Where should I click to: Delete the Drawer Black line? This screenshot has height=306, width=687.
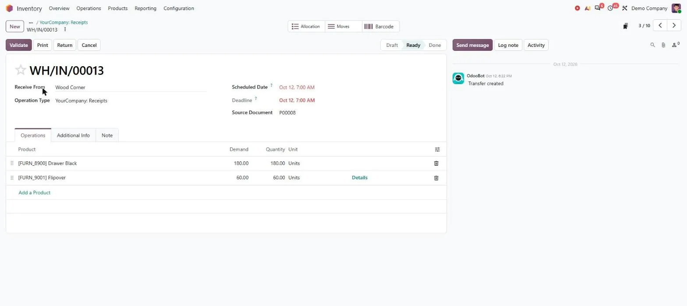click(x=436, y=164)
